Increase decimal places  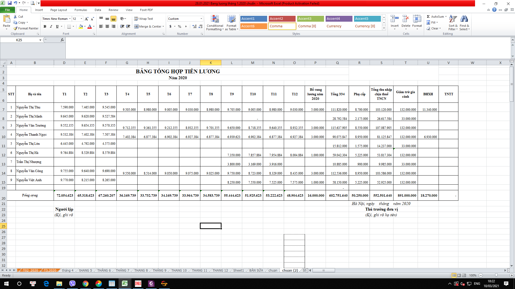click(194, 26)
